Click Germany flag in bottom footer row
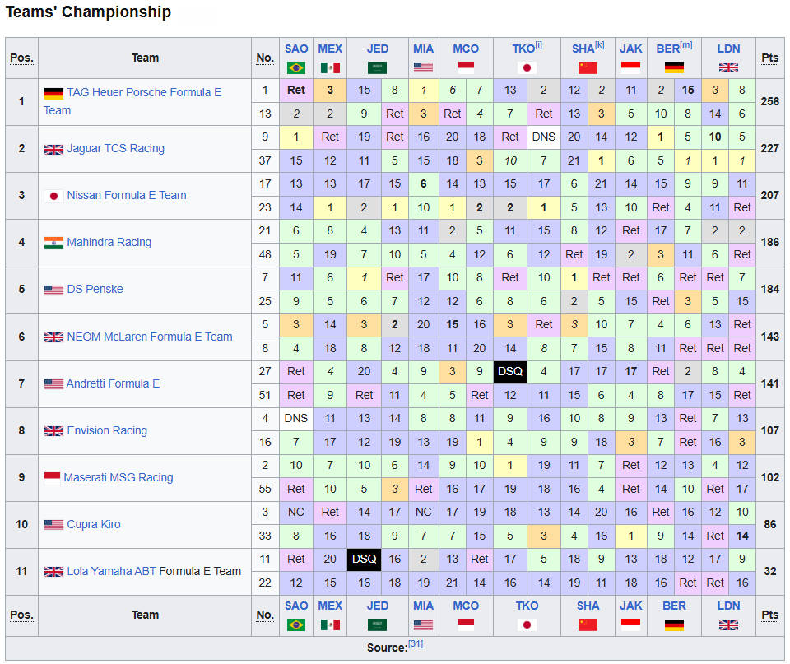The image size is (790, 664). (x=674, y=625)
